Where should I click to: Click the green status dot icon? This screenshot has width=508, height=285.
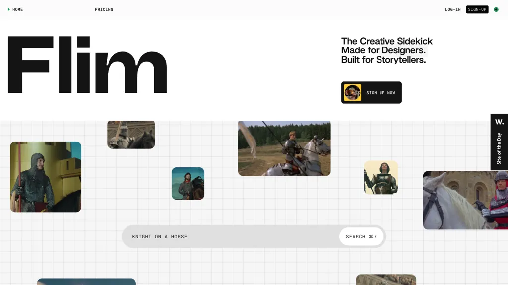[x=496, y=9]
